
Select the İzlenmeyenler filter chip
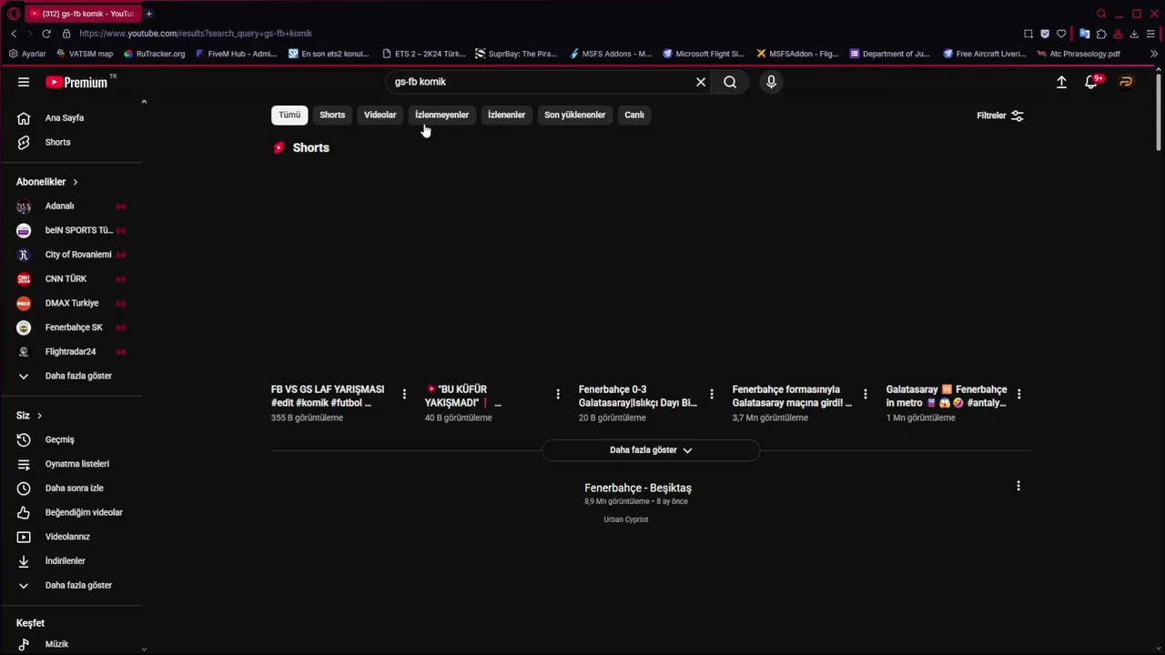[x=441, y=115]
